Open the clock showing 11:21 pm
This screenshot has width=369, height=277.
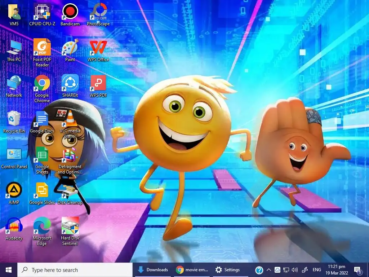(x=337, y=270)
